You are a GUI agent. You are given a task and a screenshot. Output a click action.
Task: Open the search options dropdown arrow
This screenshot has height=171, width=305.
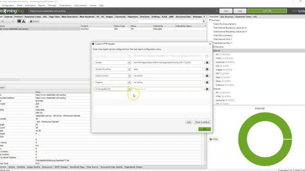click(203, 21)
